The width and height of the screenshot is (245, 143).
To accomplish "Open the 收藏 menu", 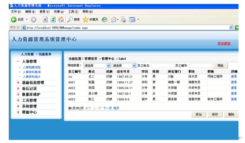I will click(59, 12).
